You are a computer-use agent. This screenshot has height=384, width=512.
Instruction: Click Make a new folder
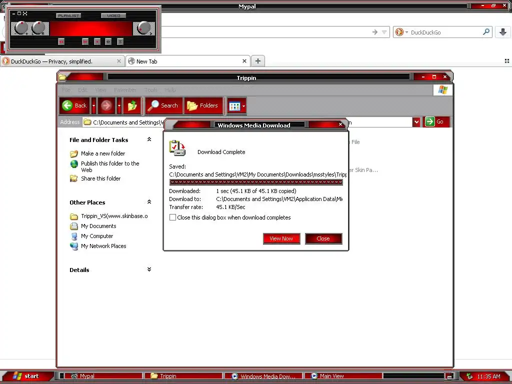click(x=103, y=153)
